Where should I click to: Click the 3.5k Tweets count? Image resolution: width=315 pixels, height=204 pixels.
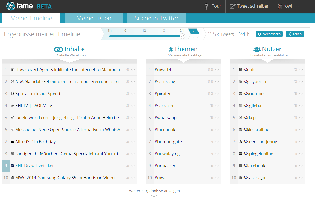point(221,34)
